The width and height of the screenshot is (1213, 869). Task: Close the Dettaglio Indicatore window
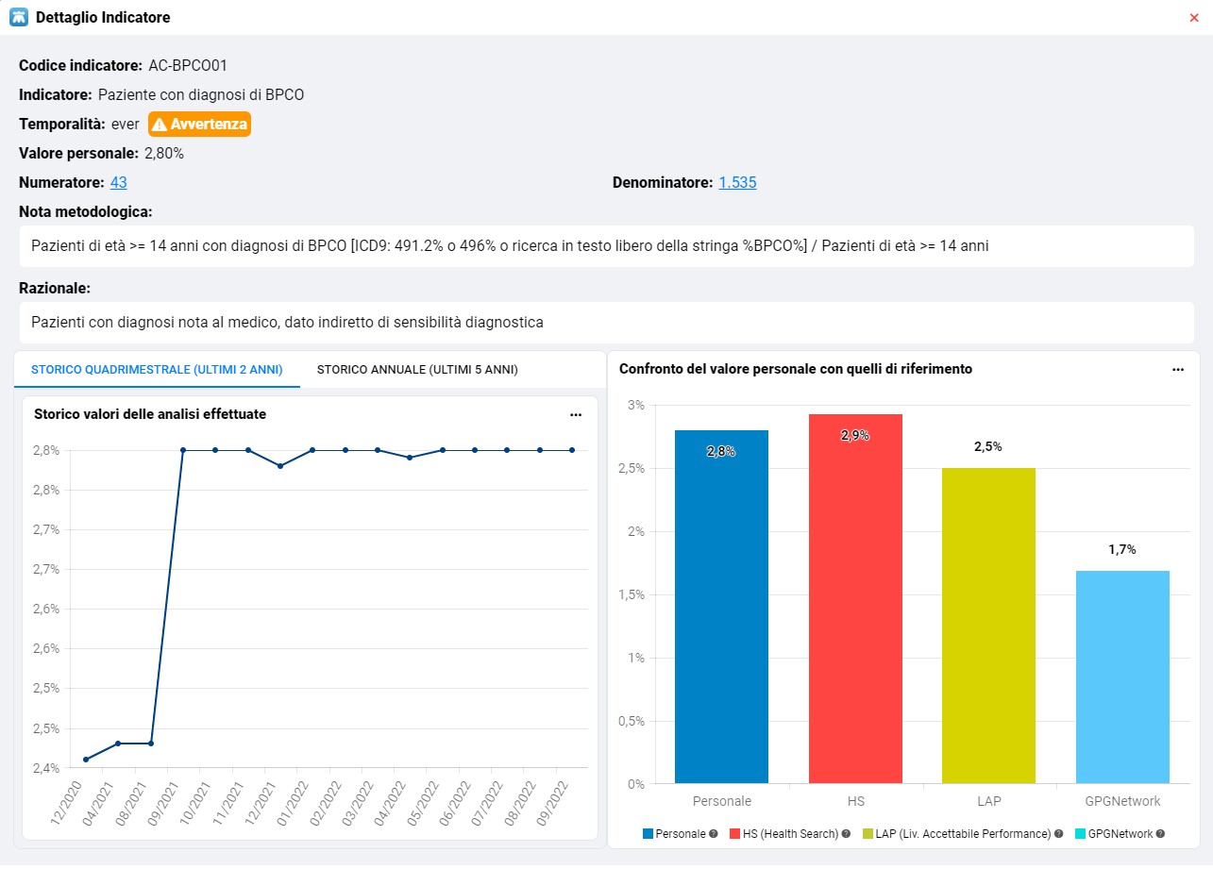coord(1194,18)
